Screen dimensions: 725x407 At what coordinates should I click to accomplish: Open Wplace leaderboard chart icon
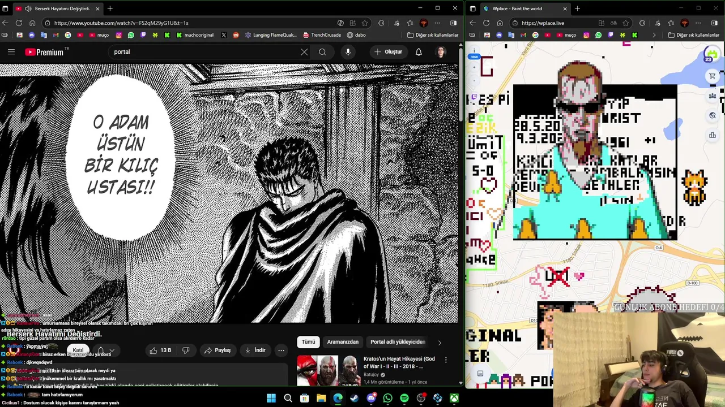click(x=713, y=135)
